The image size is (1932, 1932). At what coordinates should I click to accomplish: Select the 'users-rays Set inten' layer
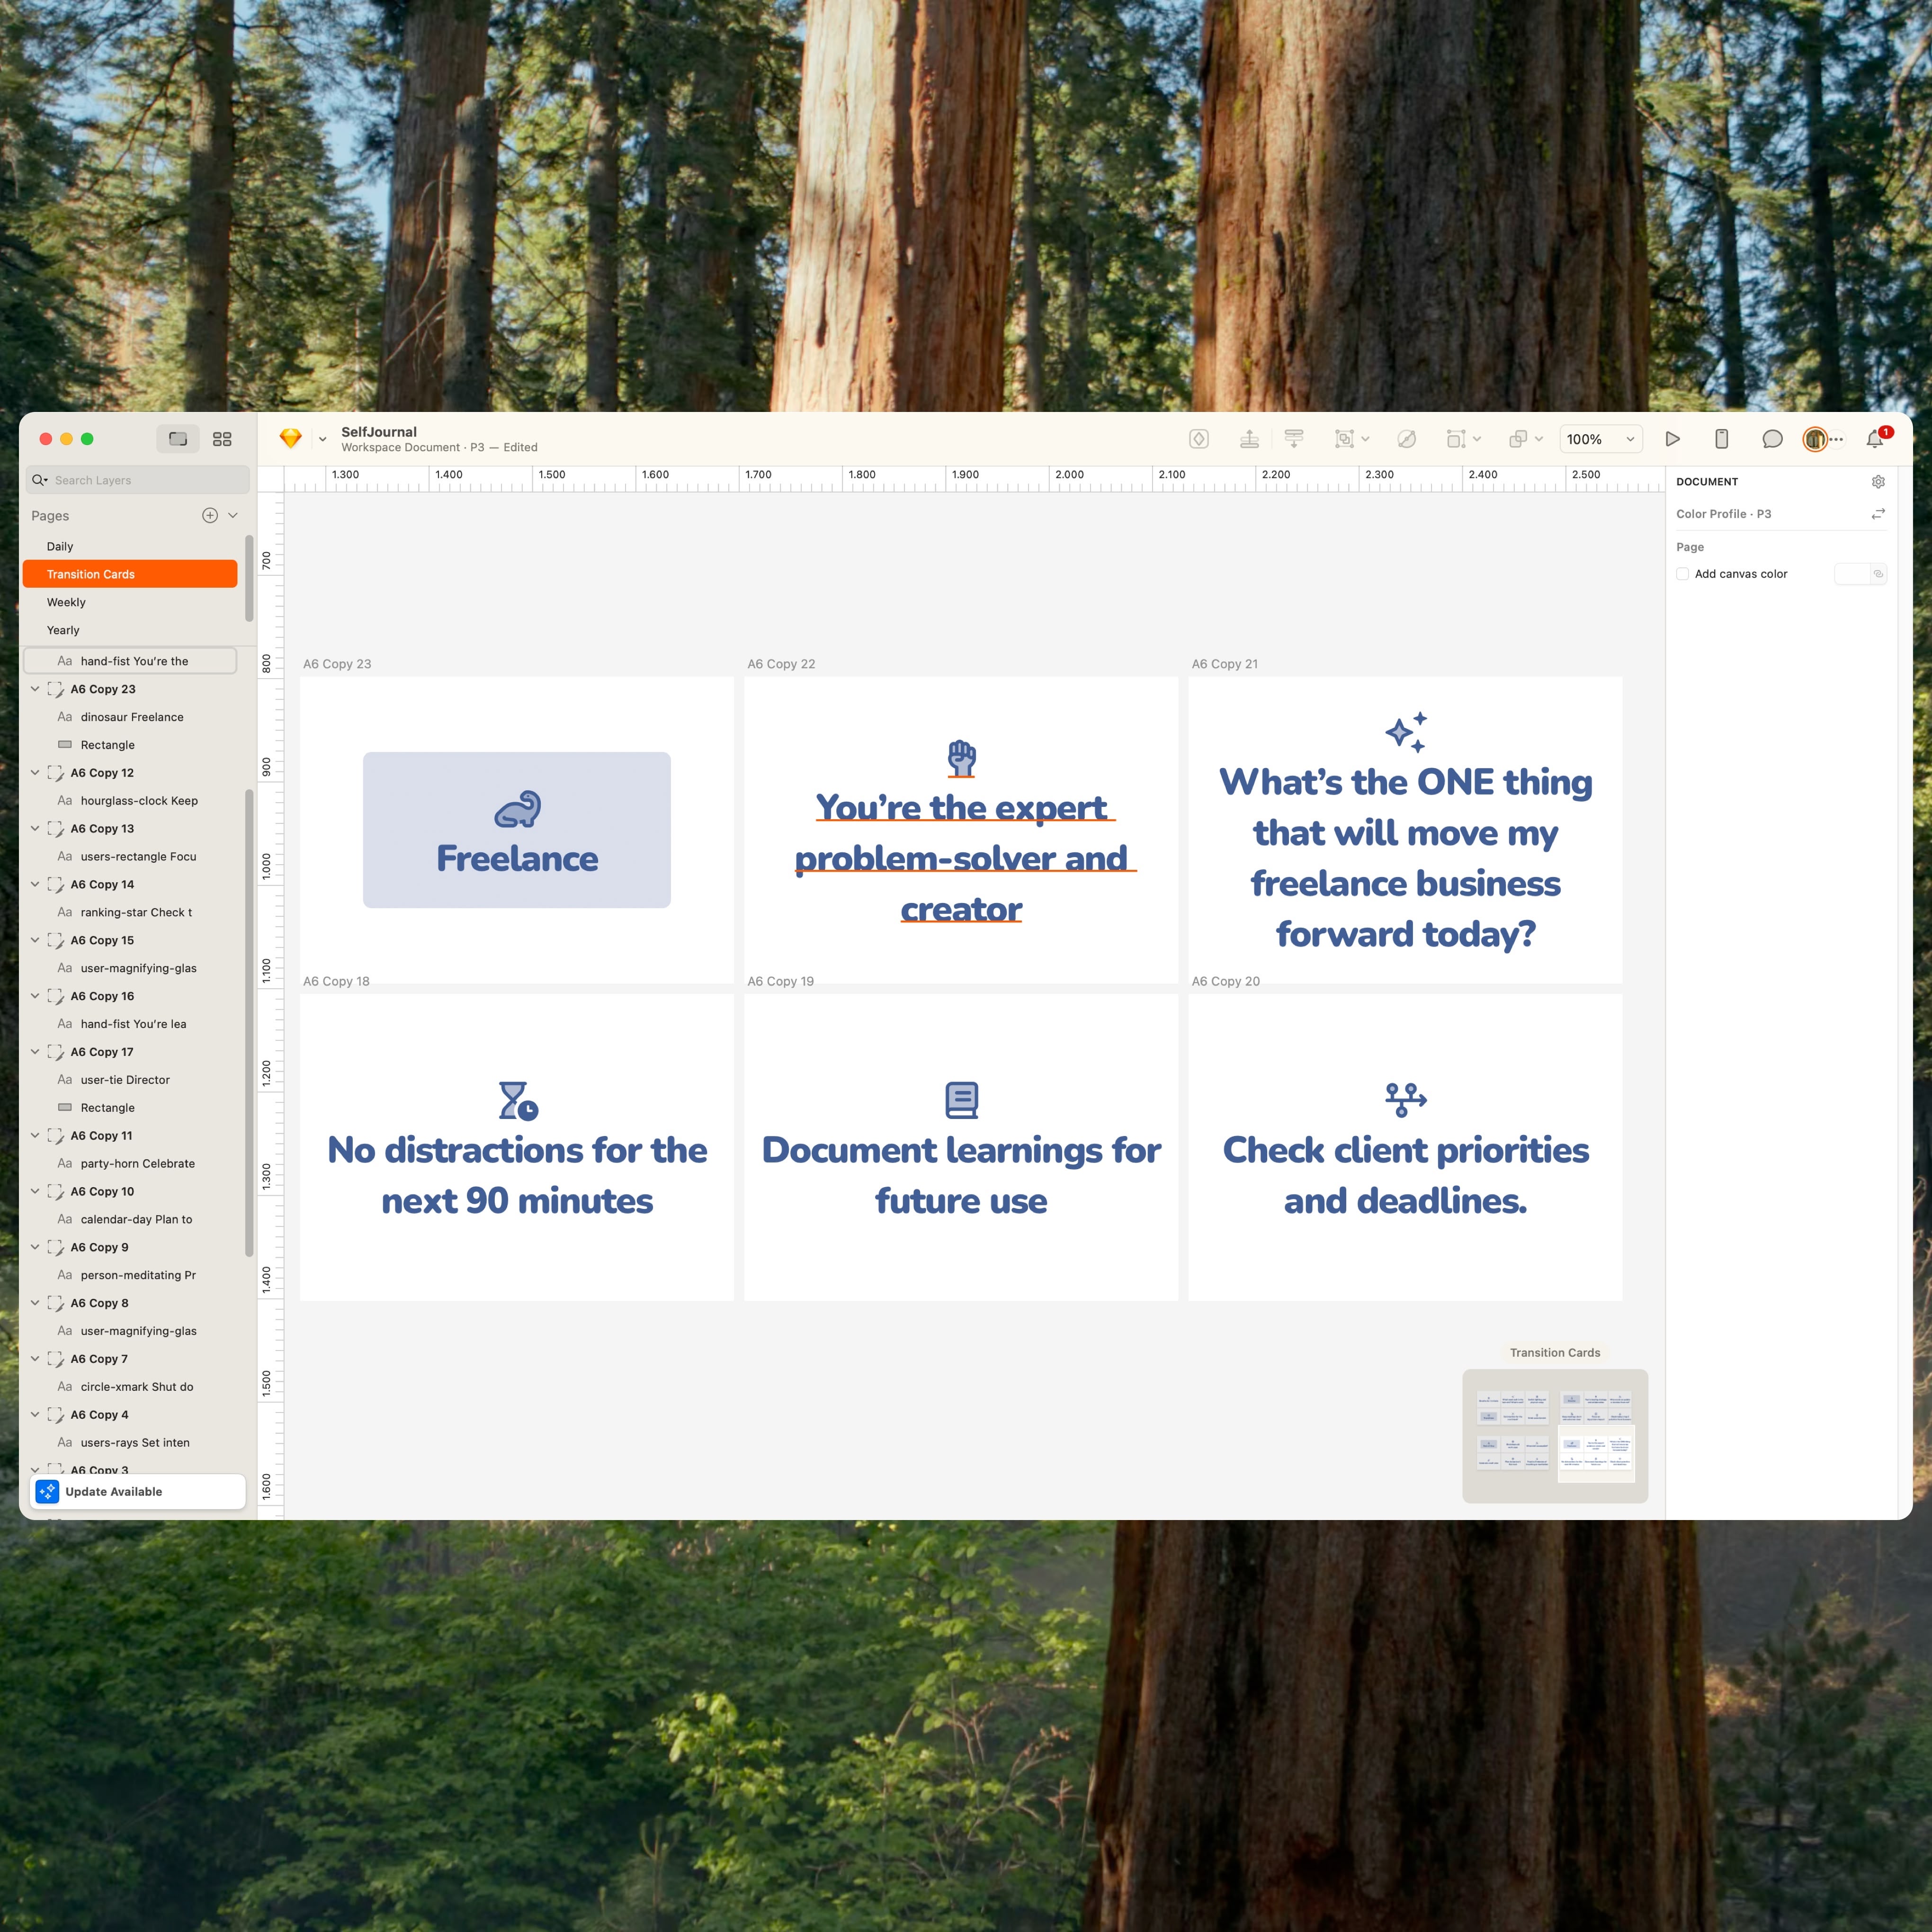(x=130, y=1443)
